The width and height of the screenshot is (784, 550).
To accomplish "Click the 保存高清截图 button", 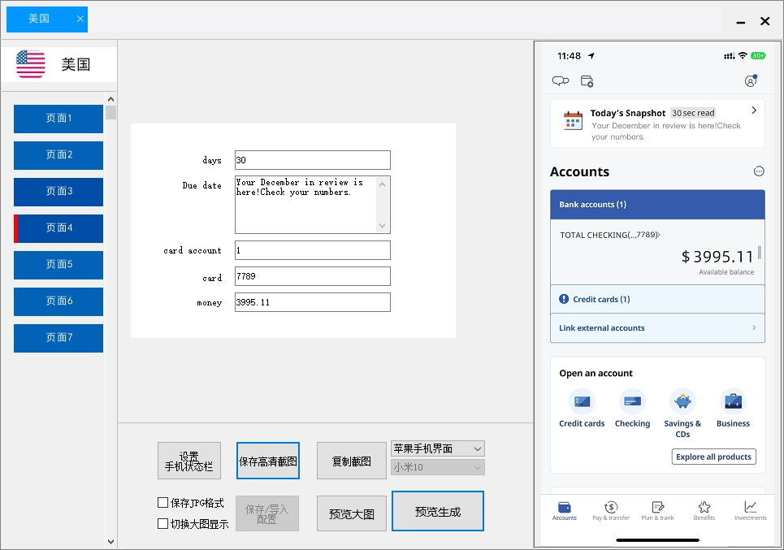I will coord(268,461).
